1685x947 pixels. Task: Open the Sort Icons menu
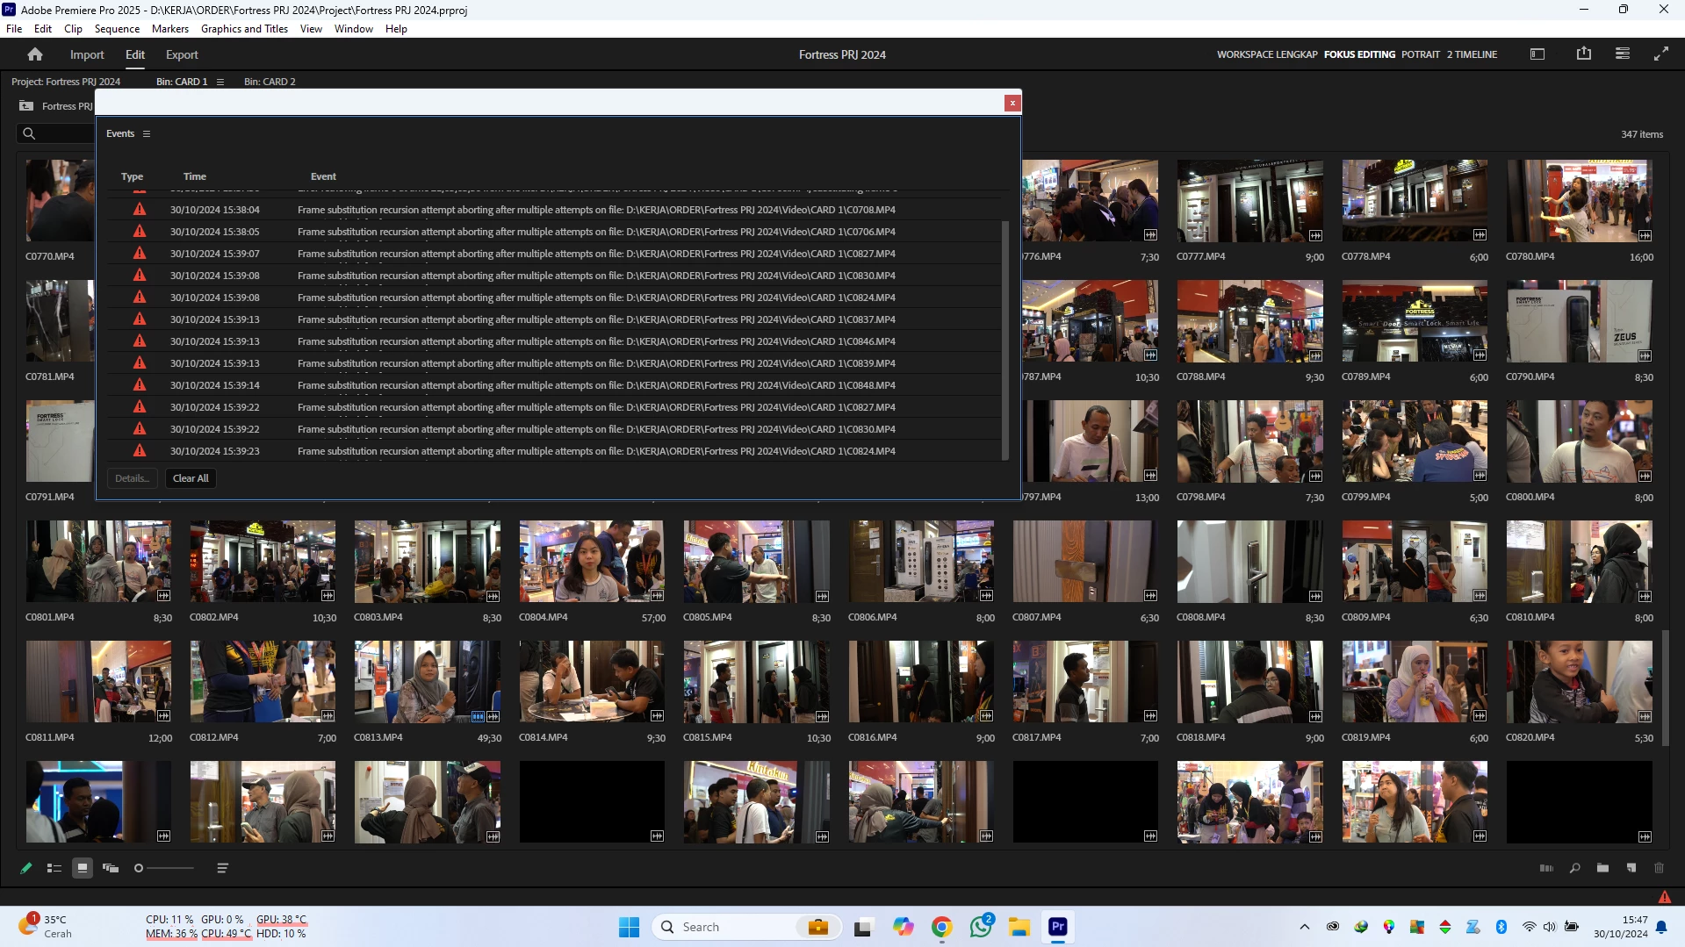pos(223,868)
